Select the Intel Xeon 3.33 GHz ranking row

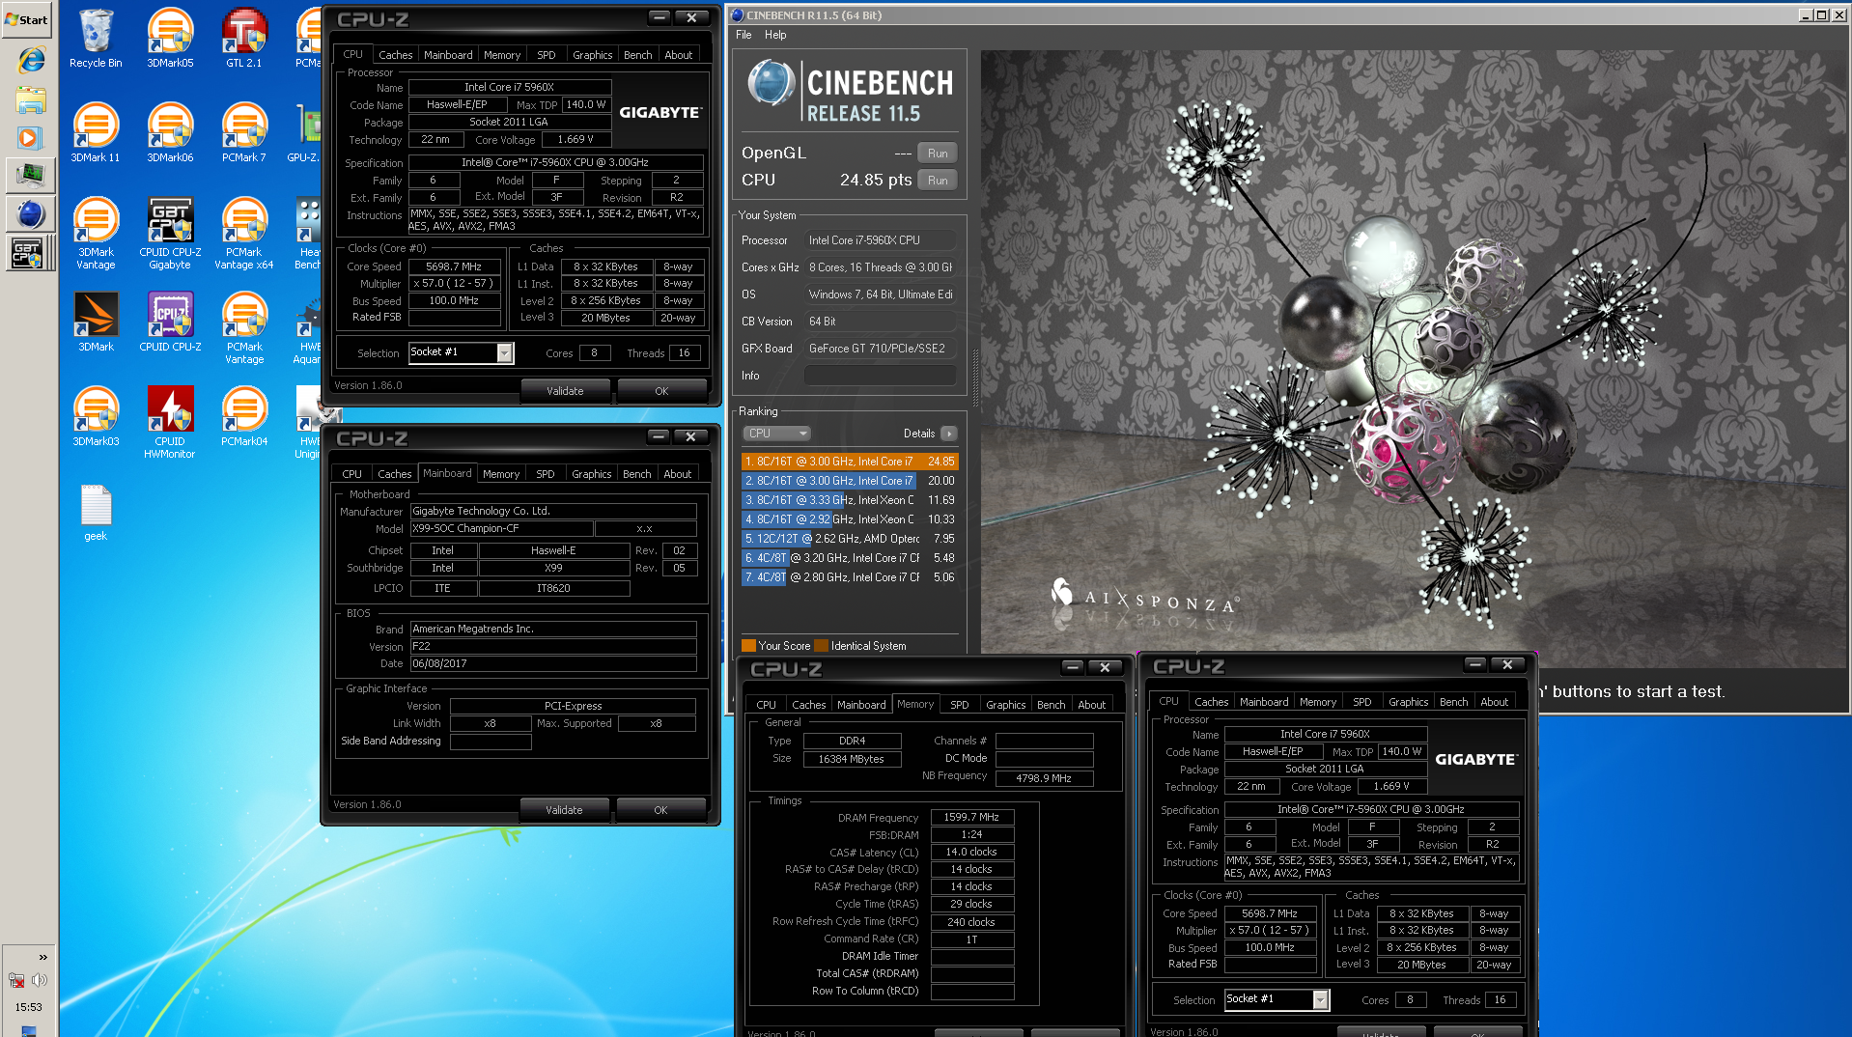click(849, 500)
